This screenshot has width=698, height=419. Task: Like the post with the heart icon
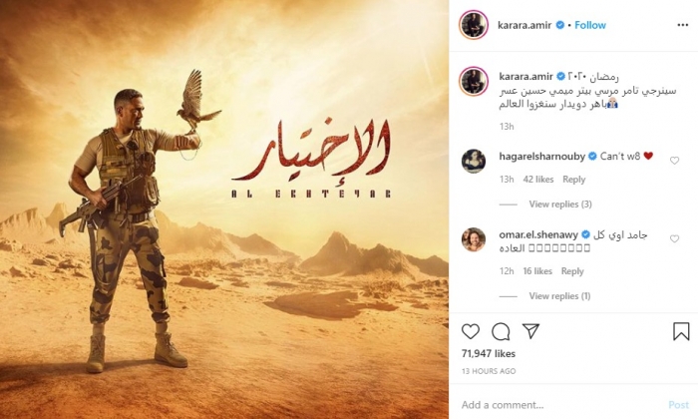coord(470,332)
